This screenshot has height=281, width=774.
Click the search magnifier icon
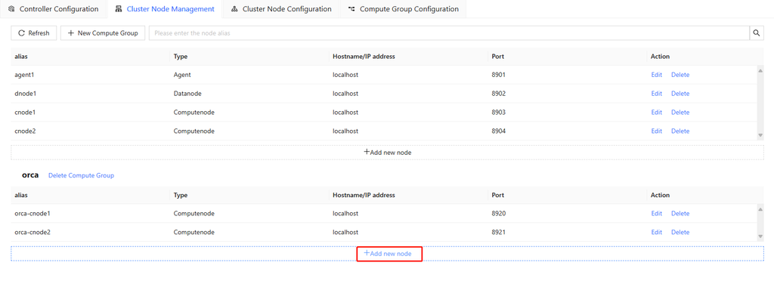(x=756, y=33)
